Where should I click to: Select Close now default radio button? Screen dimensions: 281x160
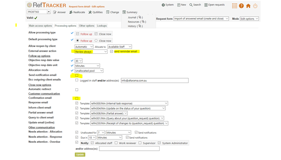[x=96, y=40]
